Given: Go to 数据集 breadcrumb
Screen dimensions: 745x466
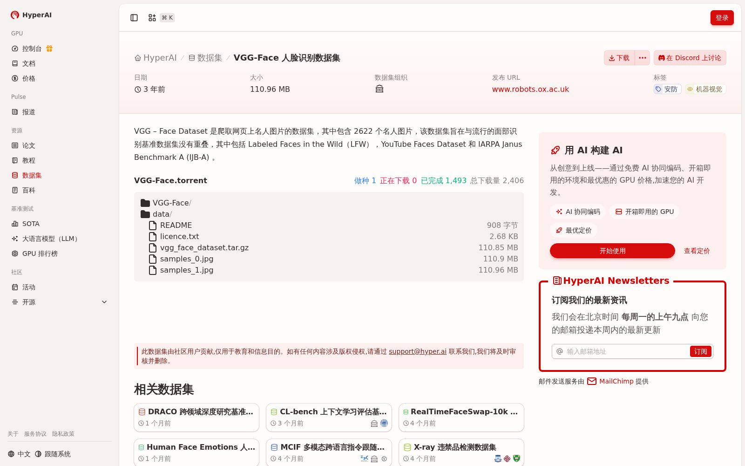Looking at the screenshot, I should (x=205, y=58).
